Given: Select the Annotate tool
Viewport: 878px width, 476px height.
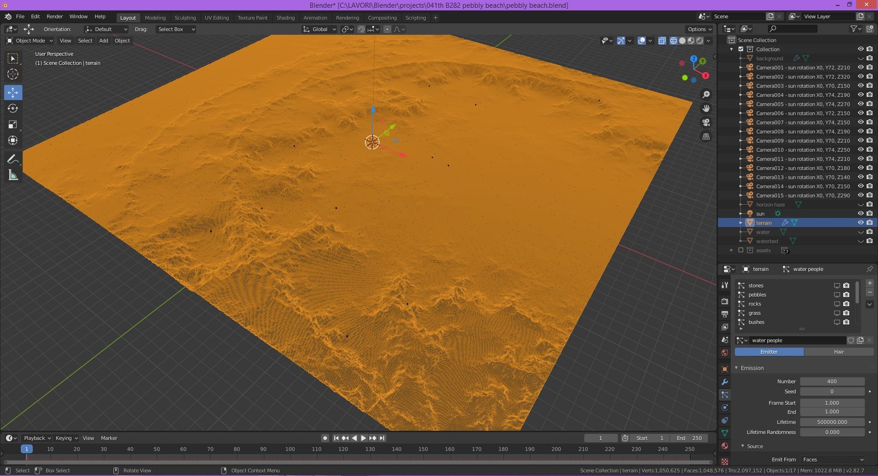Looking at the screenshot, I should tap(13, 158).
